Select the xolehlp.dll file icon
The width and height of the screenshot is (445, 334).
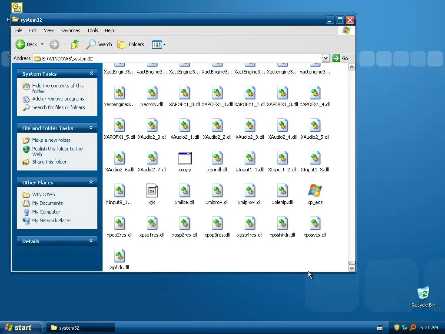282,190
